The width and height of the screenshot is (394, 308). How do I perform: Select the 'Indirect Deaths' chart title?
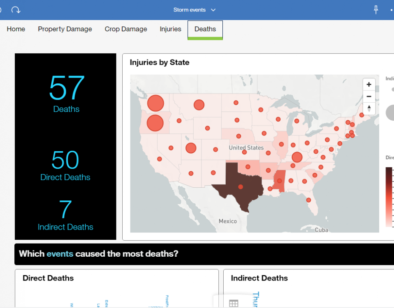259,278
